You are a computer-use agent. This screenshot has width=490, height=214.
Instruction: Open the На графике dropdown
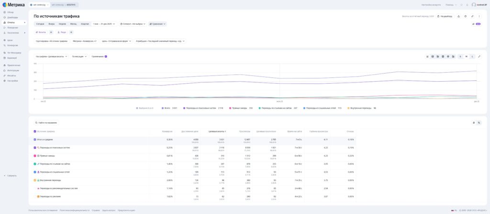[51, 56]
